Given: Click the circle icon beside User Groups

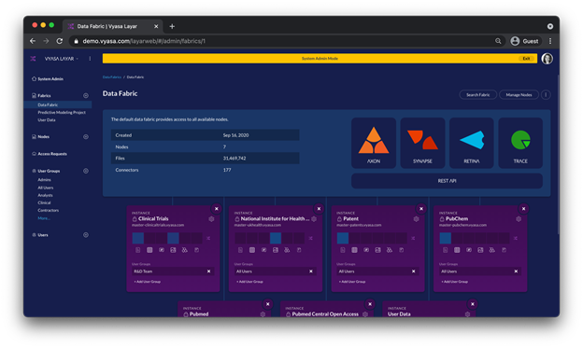Looking at the screenshot, I should (x=86, y=171).
